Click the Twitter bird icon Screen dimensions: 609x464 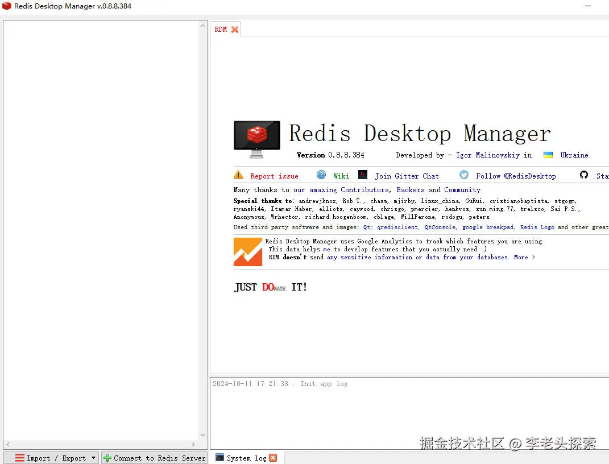tap(464, 175)
